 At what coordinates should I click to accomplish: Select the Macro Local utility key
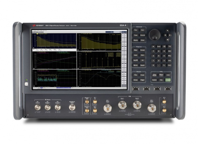tap(161, 75)
